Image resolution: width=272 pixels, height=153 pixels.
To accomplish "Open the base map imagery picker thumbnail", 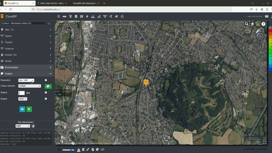I will [x=258, y=24].
